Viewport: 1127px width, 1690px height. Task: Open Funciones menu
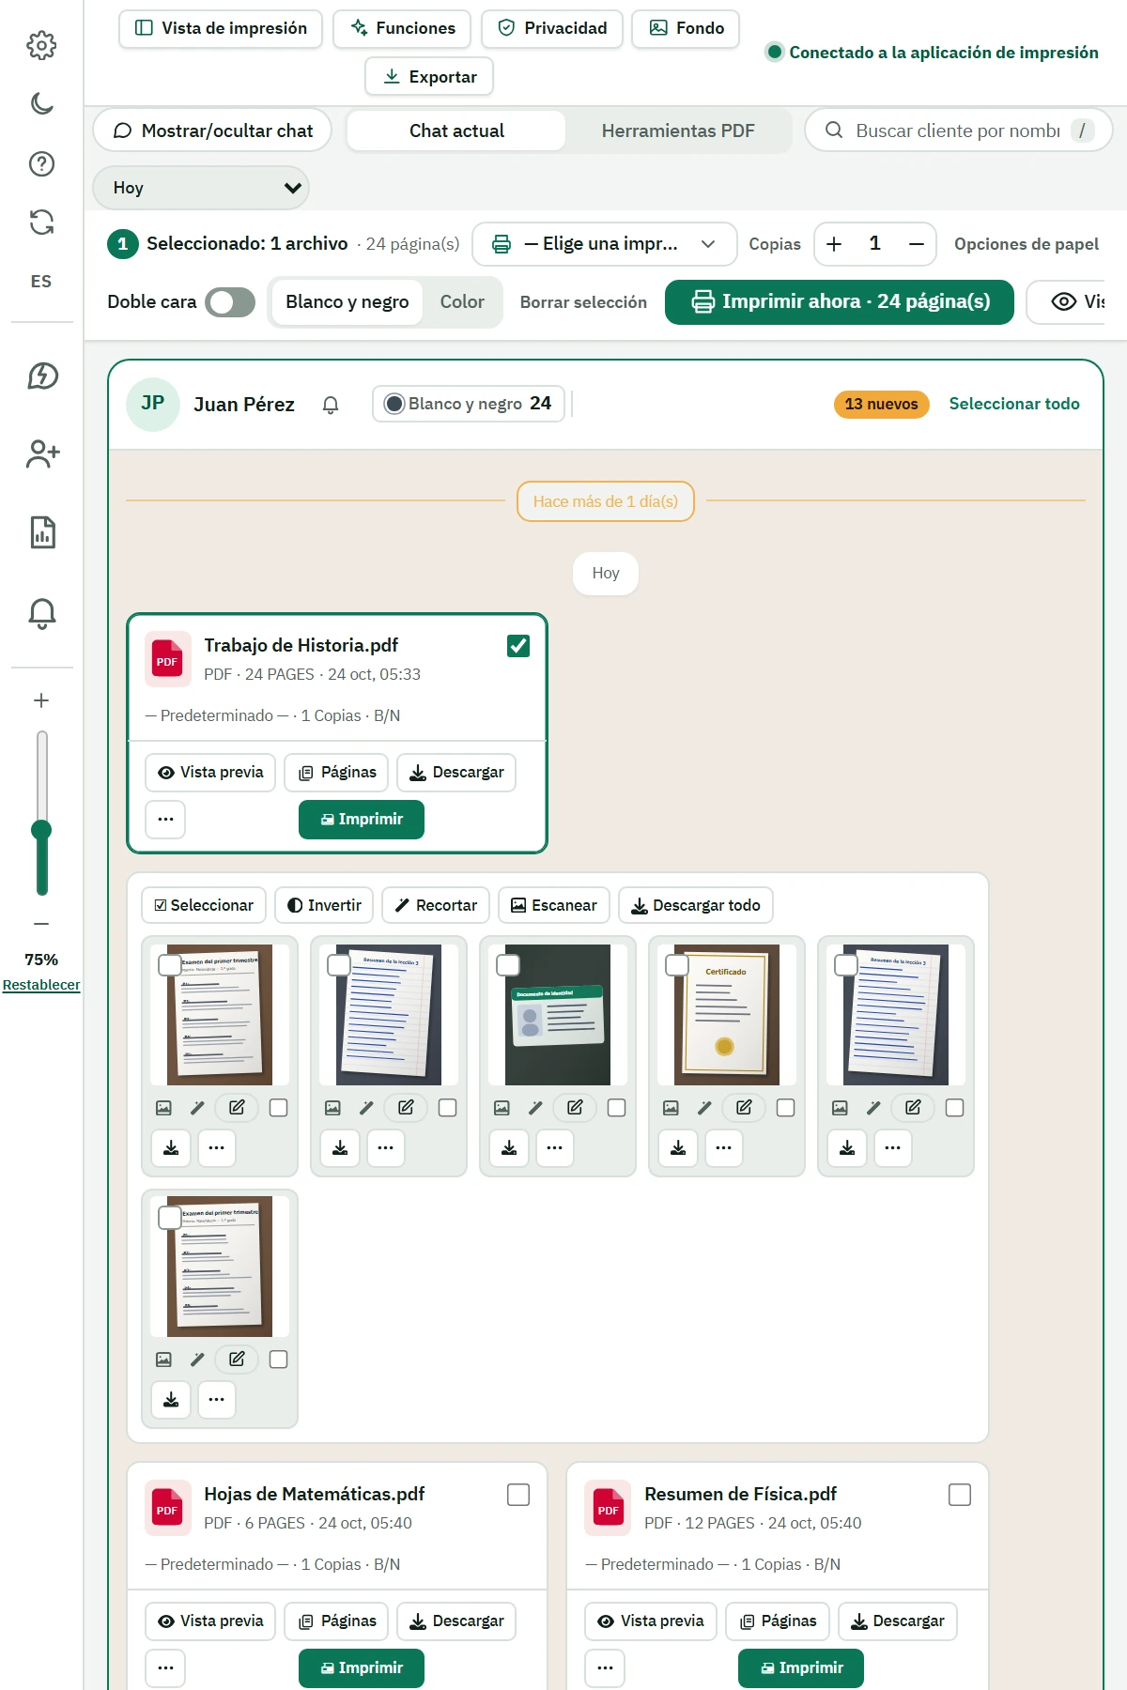[403, 28]
